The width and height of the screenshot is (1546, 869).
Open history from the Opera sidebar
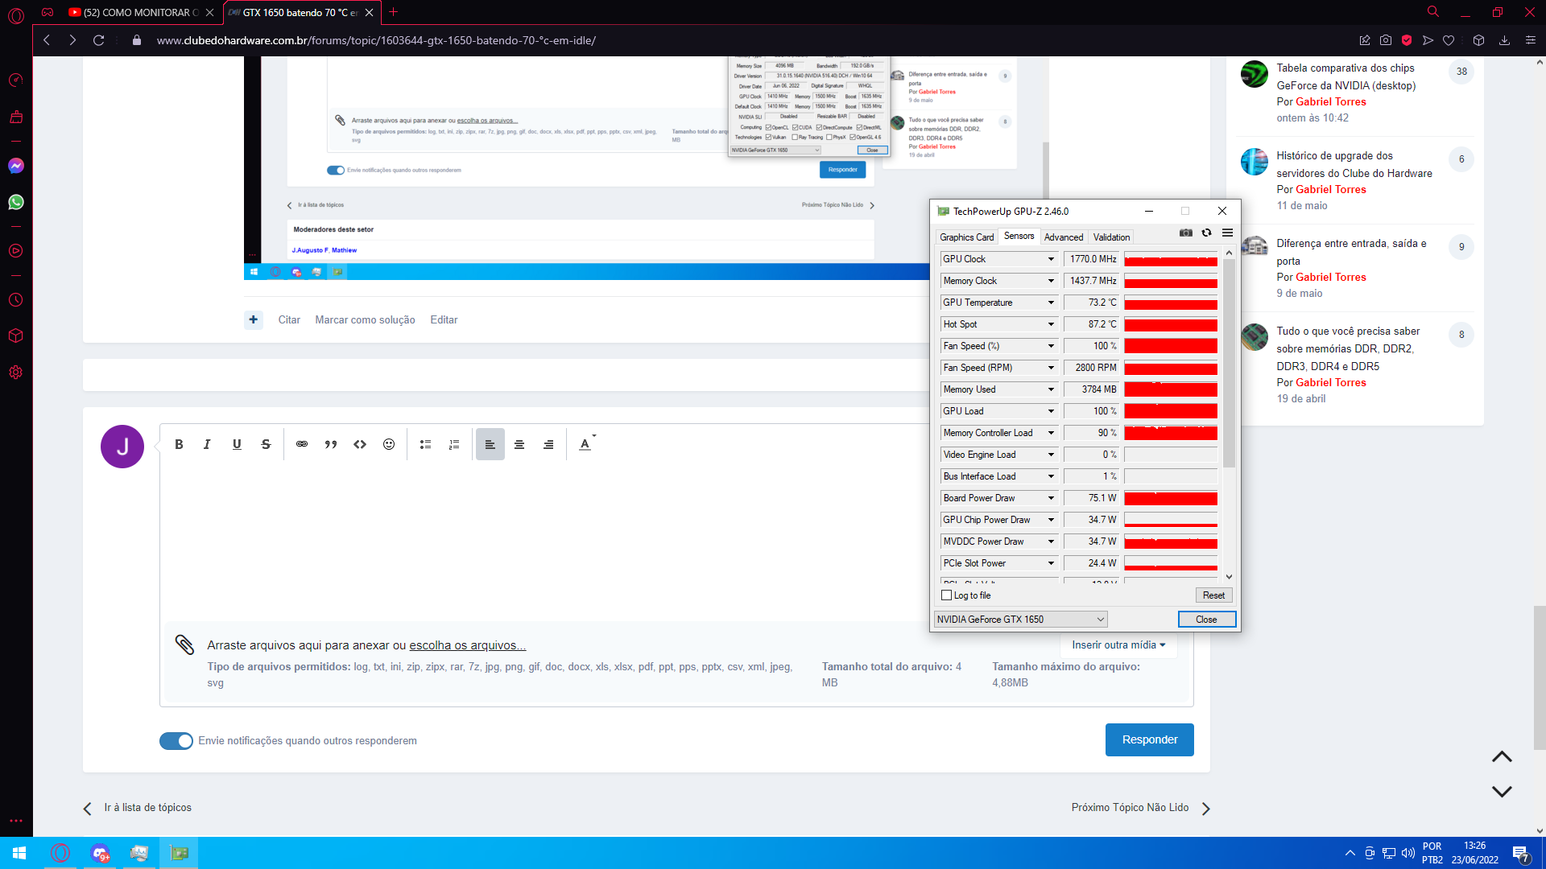pyautogui.click(x=16, y=300)
